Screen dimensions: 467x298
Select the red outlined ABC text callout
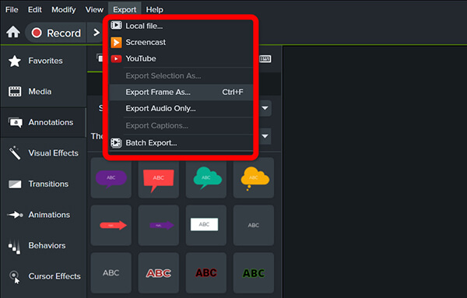pos(159,272)
